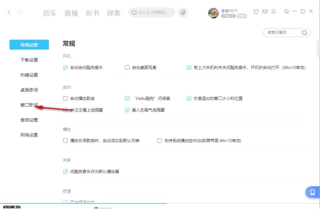Click the LV.10 level badge
Screen dimensions: 320x209
coord(242,16)
